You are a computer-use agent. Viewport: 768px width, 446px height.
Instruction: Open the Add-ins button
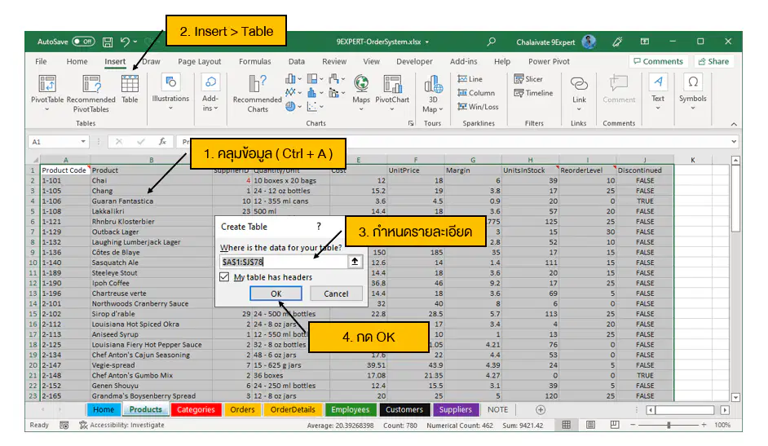[210, 92]
